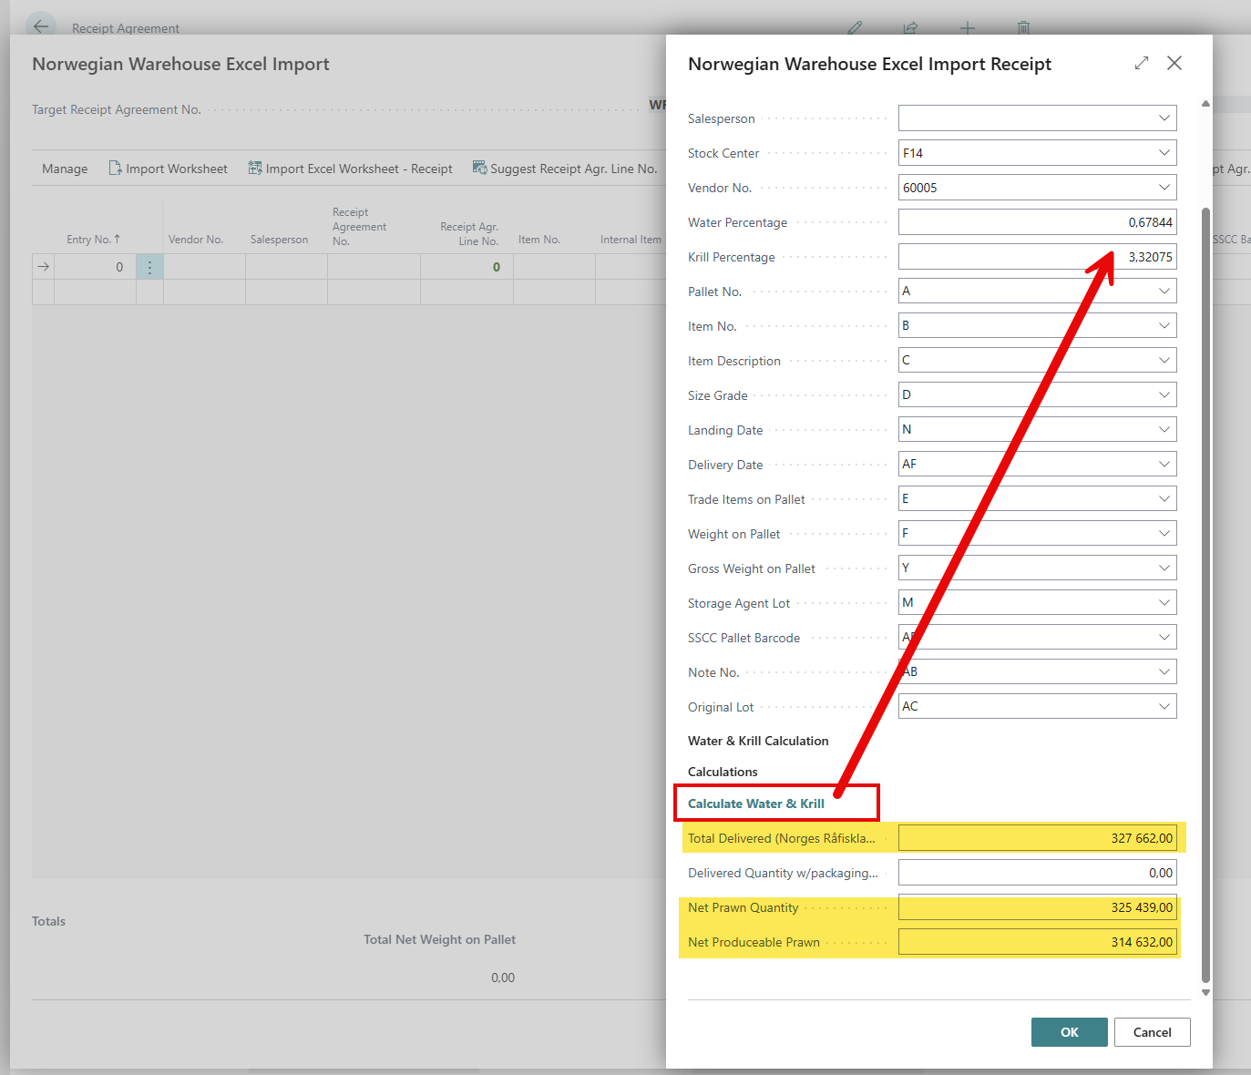Click Import Excel Worksheet - Receipt
1251x1075 pixels.
[x=351, y=169]
